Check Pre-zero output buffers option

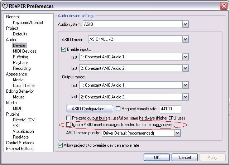[x=68, y=118]
